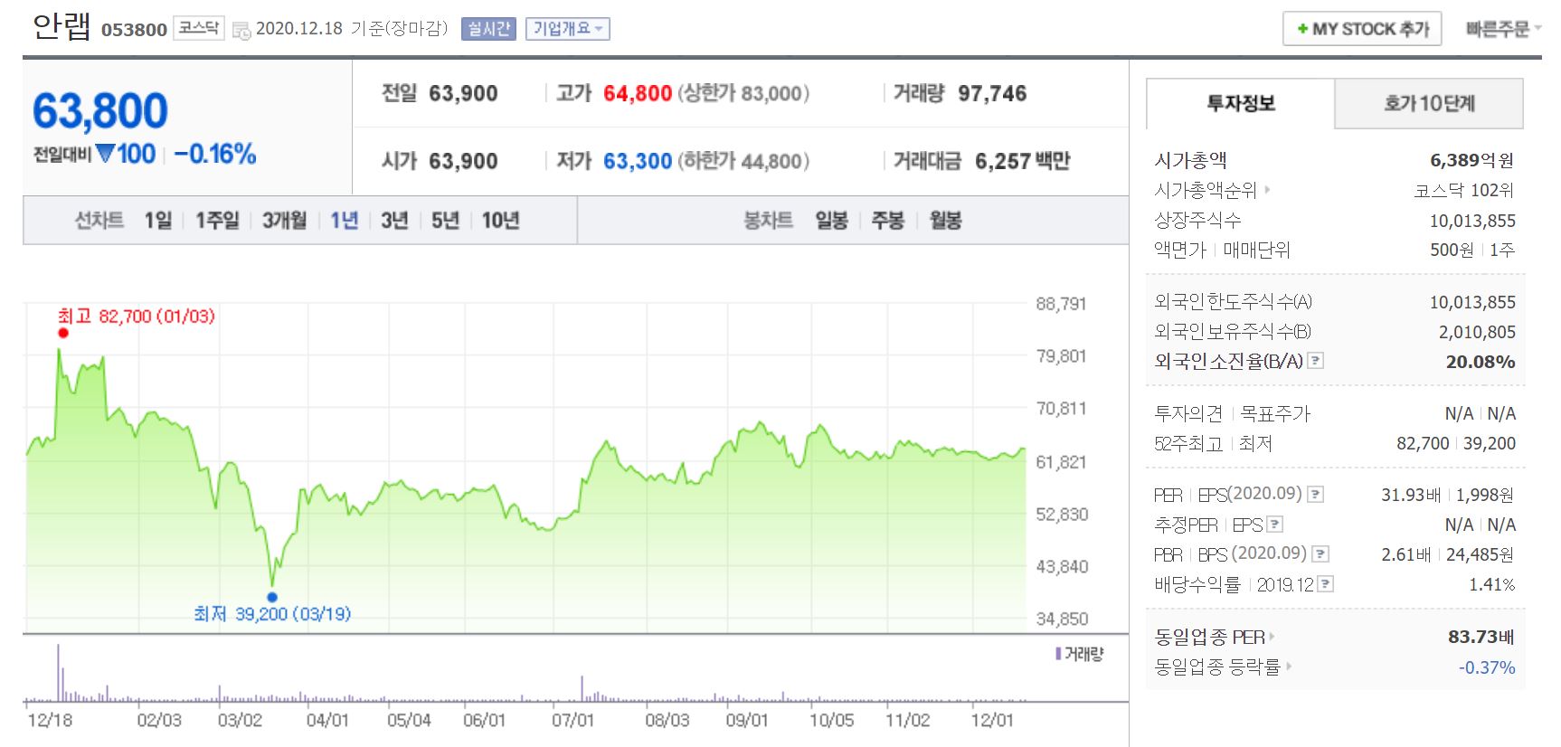Image resolution: width=1561 pixels, height=747 pixels.
Task: Open the 추정PER help tooltip
Action: [1273, 524]
